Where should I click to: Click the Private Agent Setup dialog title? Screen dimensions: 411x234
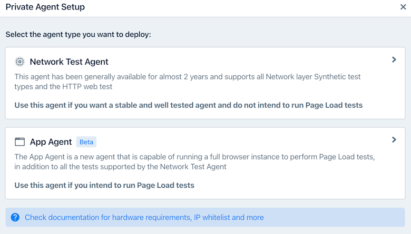45,7
